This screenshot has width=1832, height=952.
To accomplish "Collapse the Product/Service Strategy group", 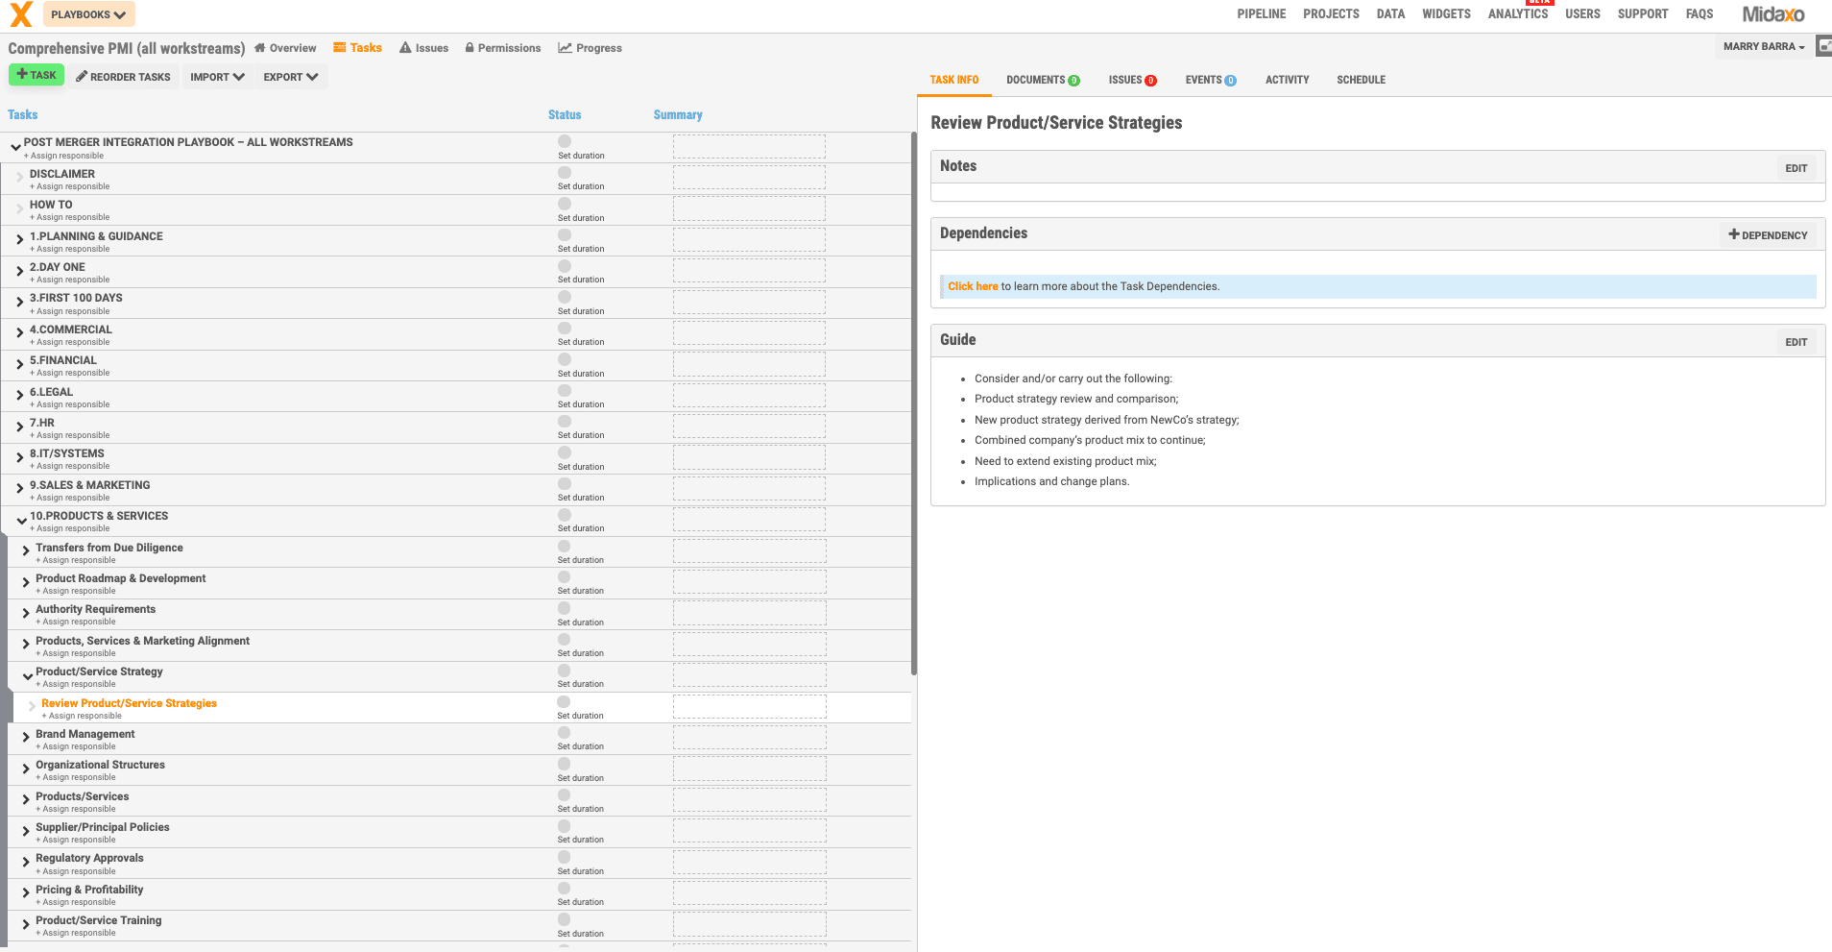I will [27, 675].
